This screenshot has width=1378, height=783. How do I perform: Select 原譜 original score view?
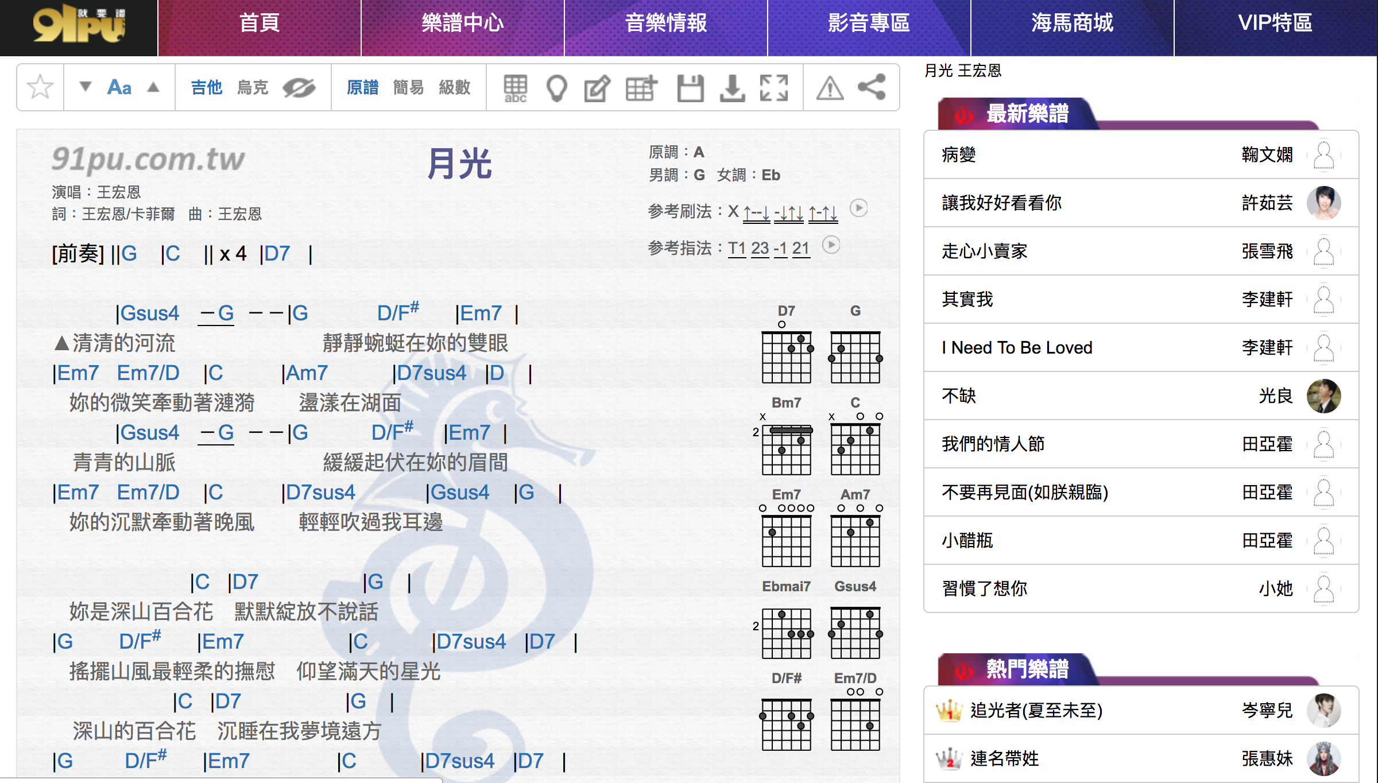(x=362, y=87)
